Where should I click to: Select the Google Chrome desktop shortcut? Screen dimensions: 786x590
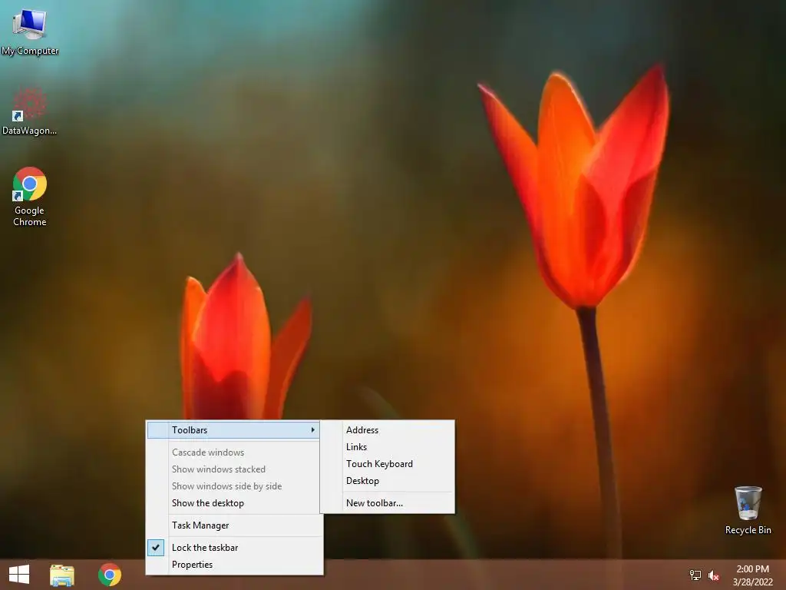[30, 196]
